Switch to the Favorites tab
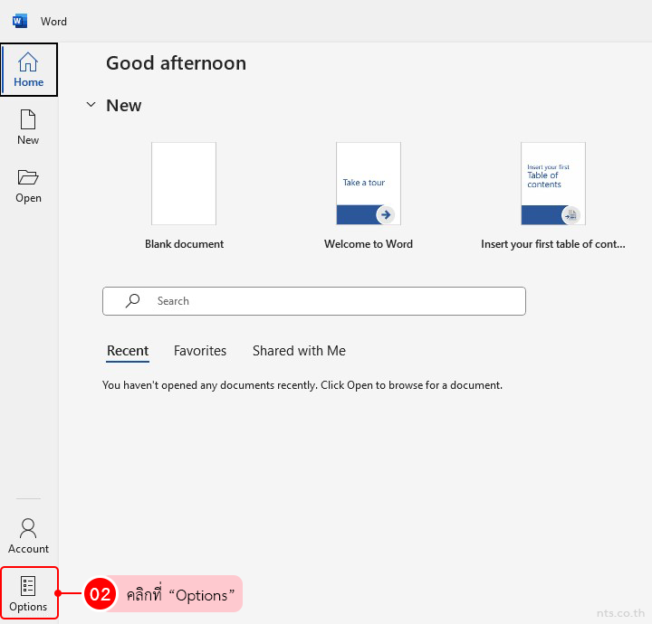This screenshot has width=652, height=624. tap(200, 351)
